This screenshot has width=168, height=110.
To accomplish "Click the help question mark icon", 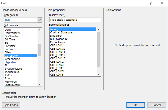I will [x=151, y=3].
